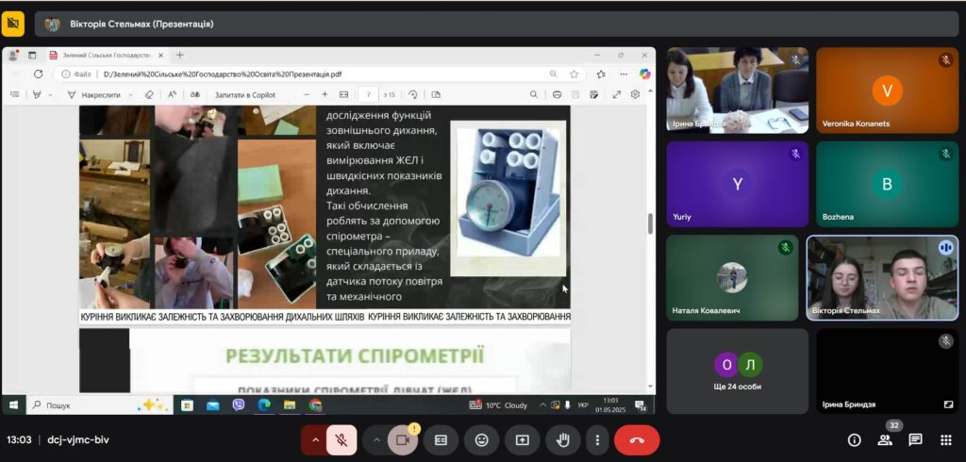Click the Bozhena participant tile
This screenshot has height=462, width=966.
pos(886,184)
